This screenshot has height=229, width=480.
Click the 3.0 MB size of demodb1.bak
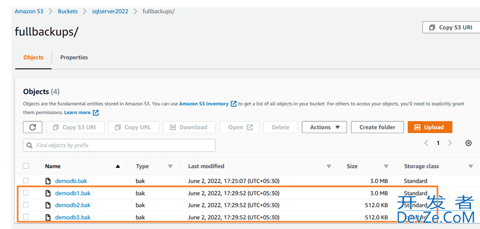tap(379, 193)
